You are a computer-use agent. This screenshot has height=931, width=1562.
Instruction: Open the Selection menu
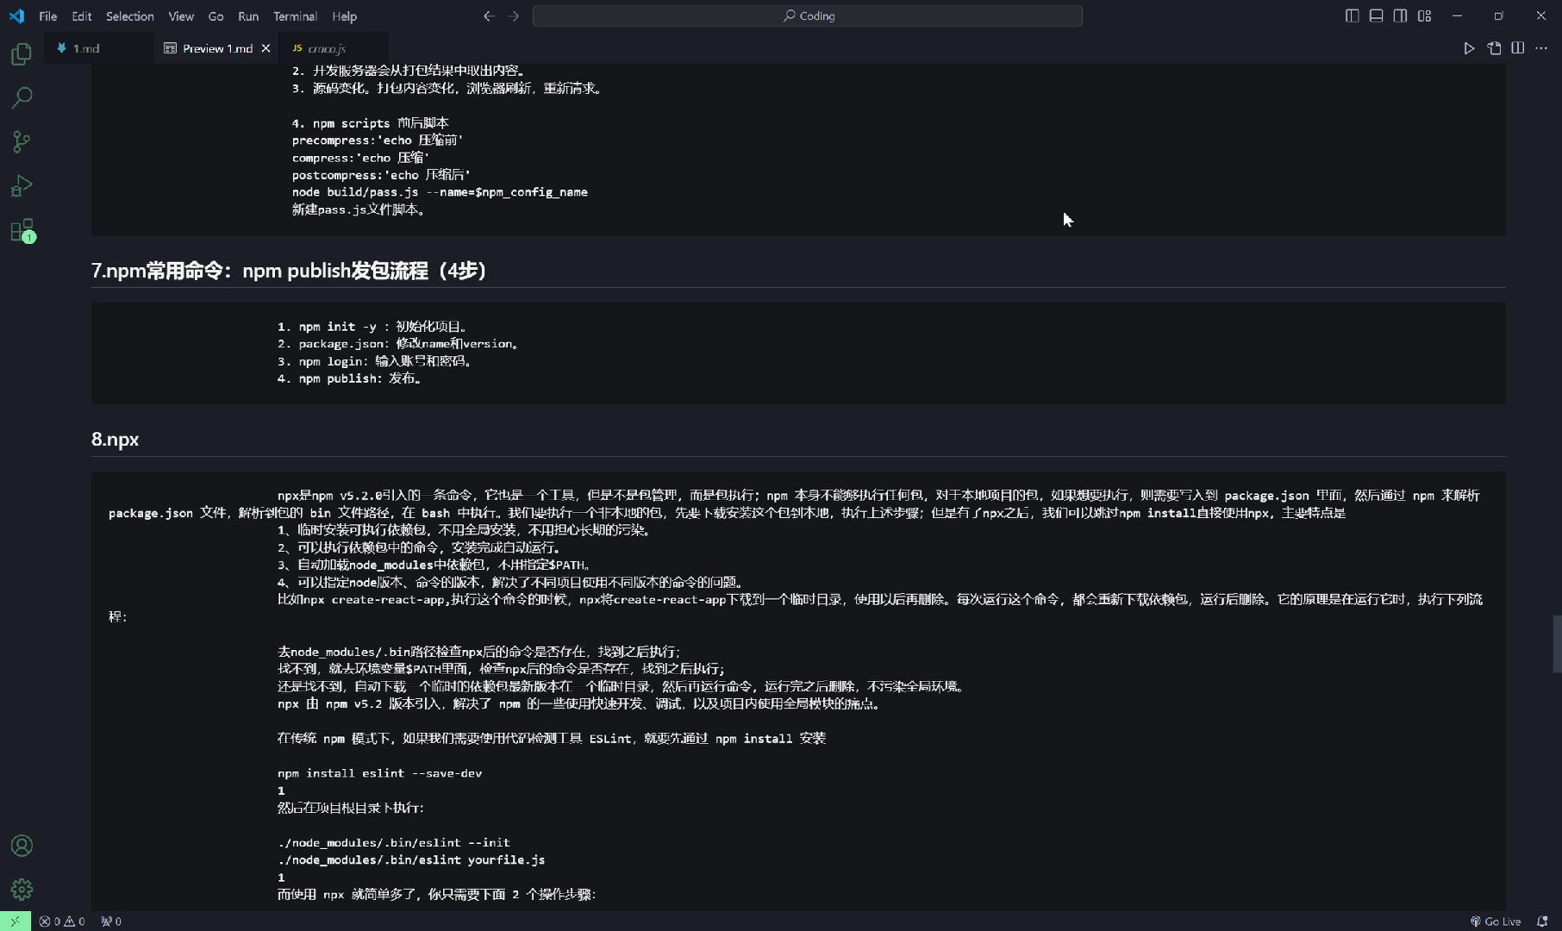point(130,16)
